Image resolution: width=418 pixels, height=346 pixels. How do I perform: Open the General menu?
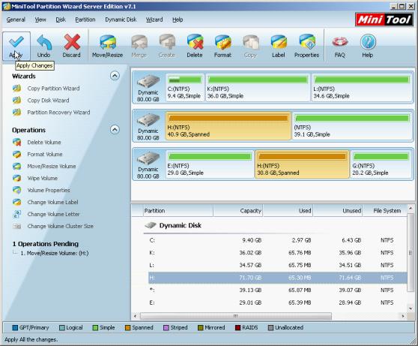(x=16, y=20)
